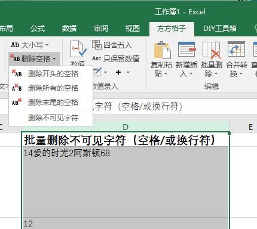Click the 四舍五入 rounding icon
Screen dimensions: 257x229
[x=97, y=45]
